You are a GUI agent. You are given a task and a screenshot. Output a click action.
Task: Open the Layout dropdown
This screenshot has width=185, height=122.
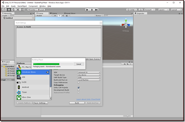pyautogui.click(x=176, y=10)
